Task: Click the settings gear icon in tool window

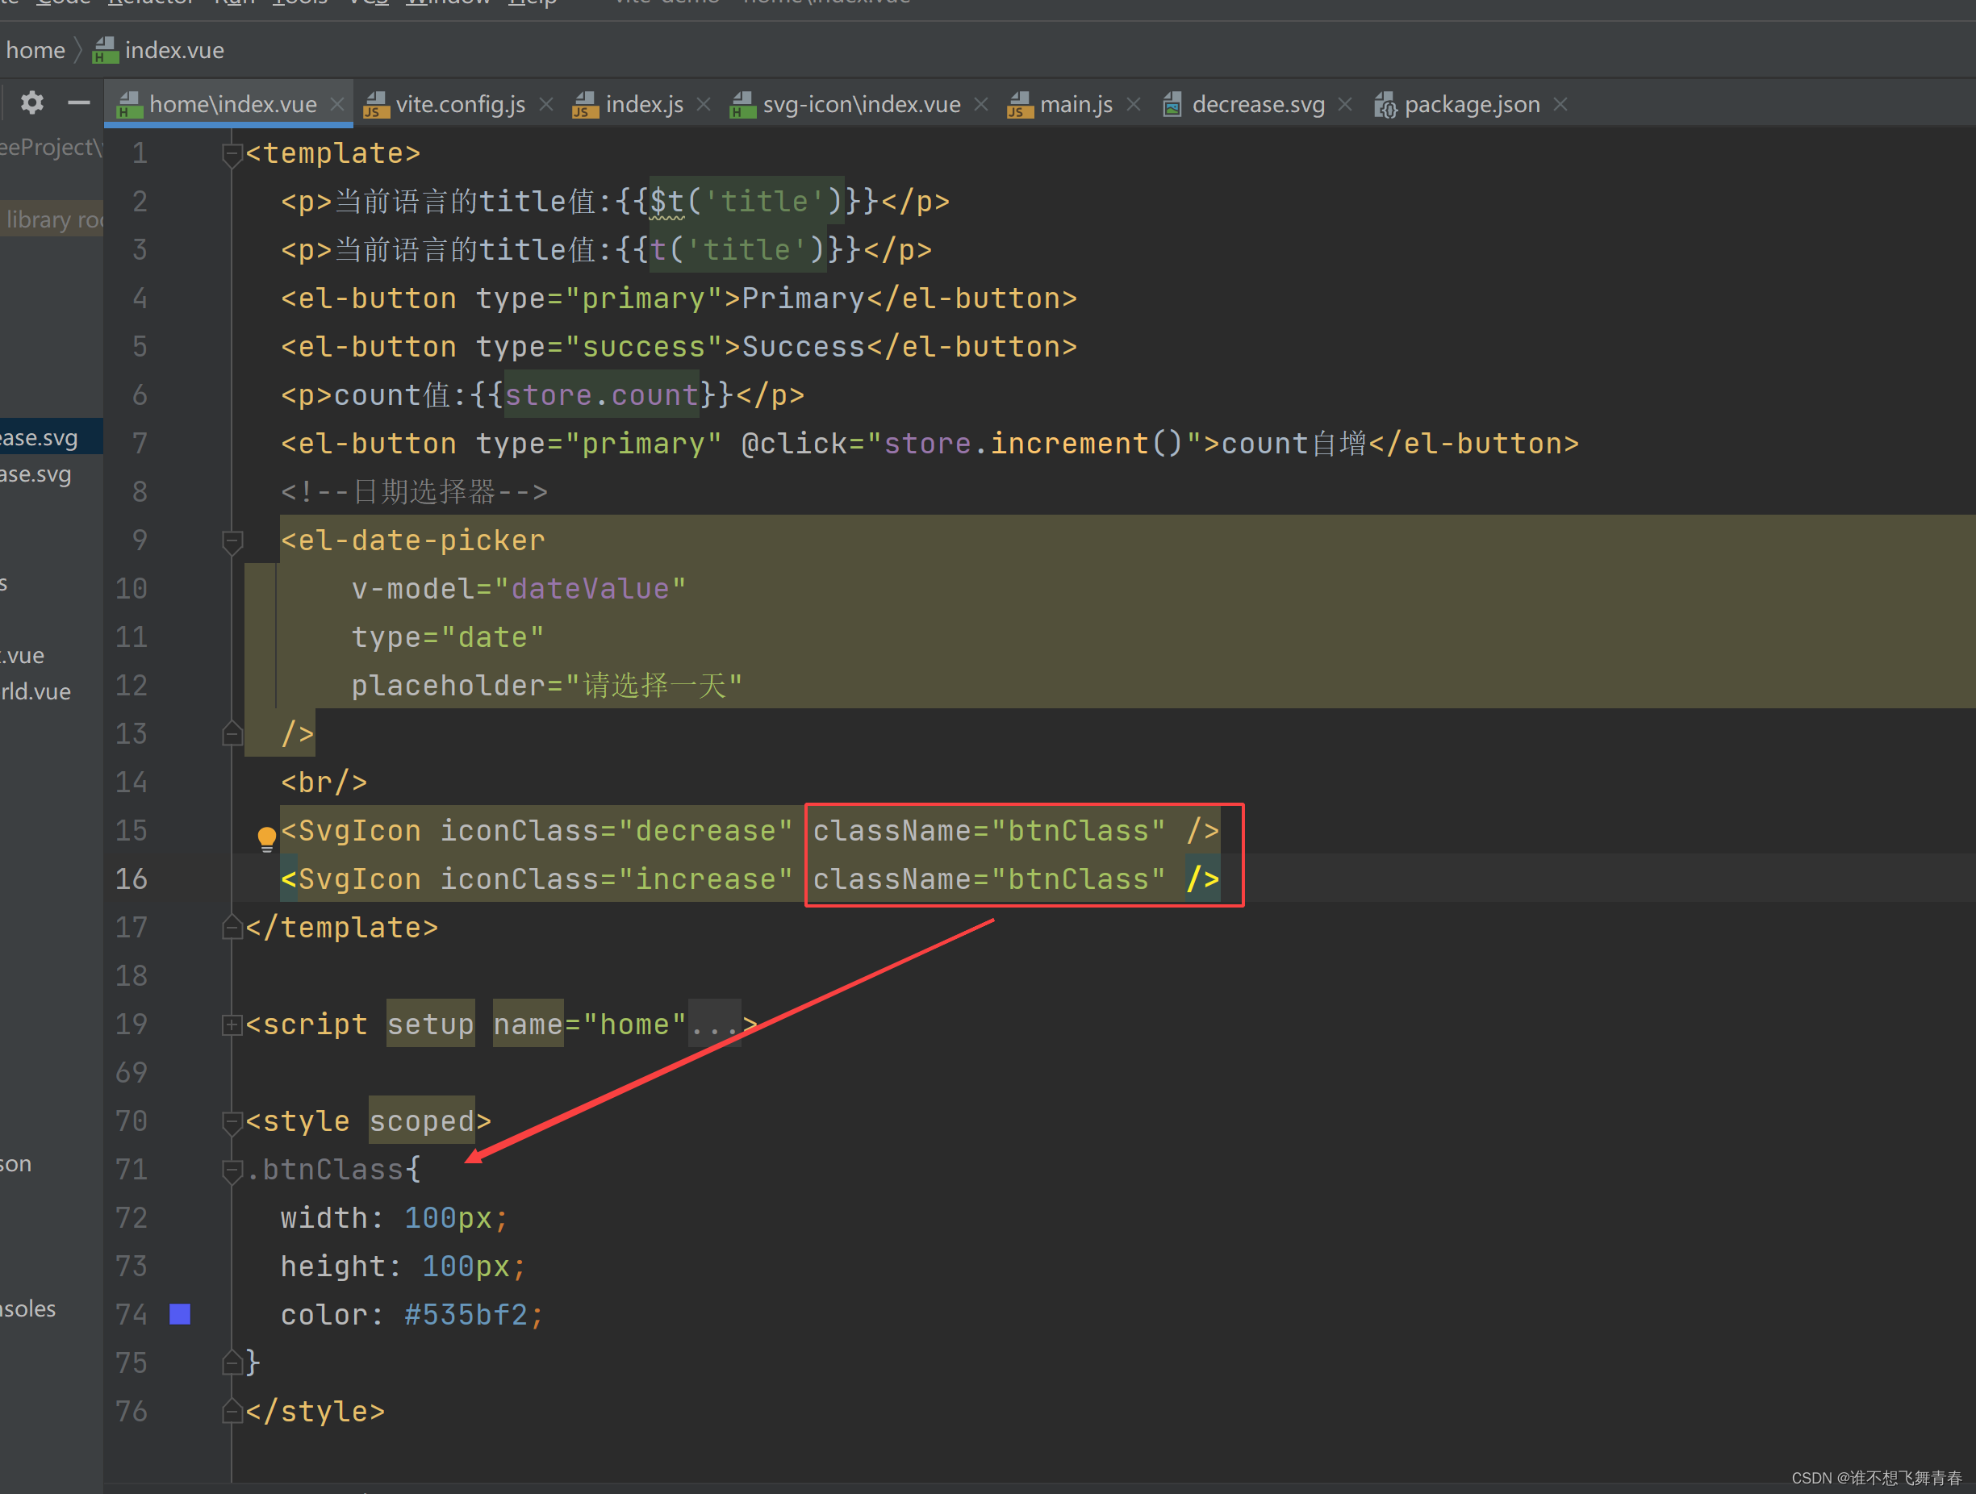Action: coord(32,103)
